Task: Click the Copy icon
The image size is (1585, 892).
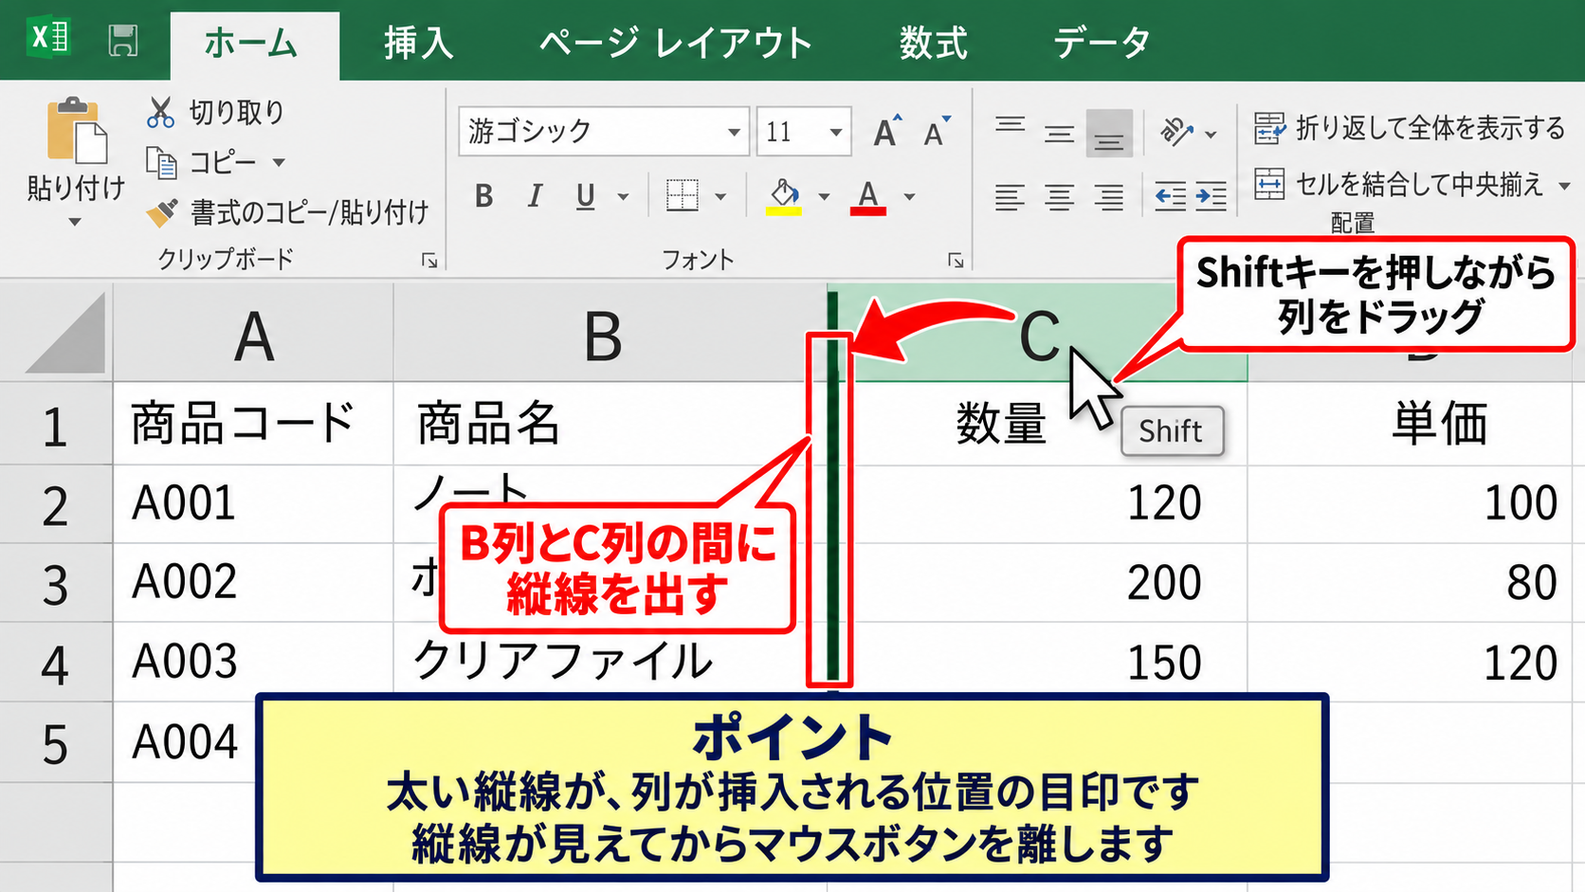Action: click(161, 163)
